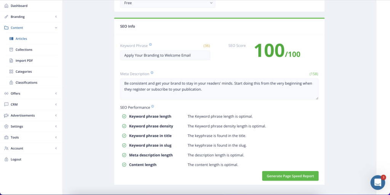The image size is (390, 195).
Task: Click the SEO Info section heading
Action: (x=128, y=26)
